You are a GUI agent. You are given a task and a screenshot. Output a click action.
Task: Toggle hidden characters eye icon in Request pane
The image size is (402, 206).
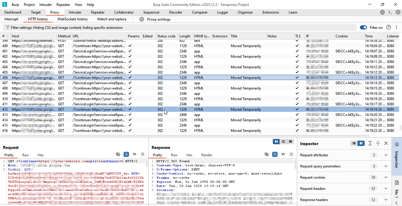pyautogui.click(x=118, y=155)
